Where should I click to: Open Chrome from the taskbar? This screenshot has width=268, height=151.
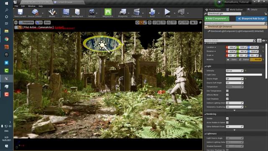[7, 39]
